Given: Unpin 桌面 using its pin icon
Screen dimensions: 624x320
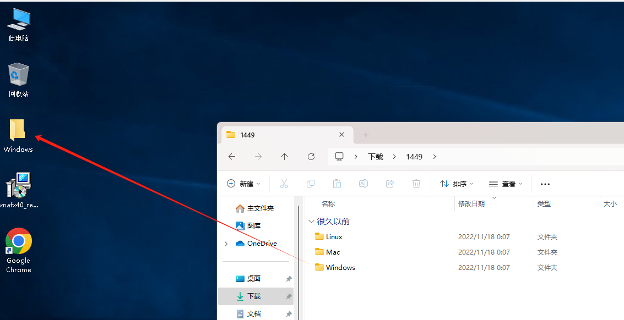Looking at the screenshot, I should point(289,279).
